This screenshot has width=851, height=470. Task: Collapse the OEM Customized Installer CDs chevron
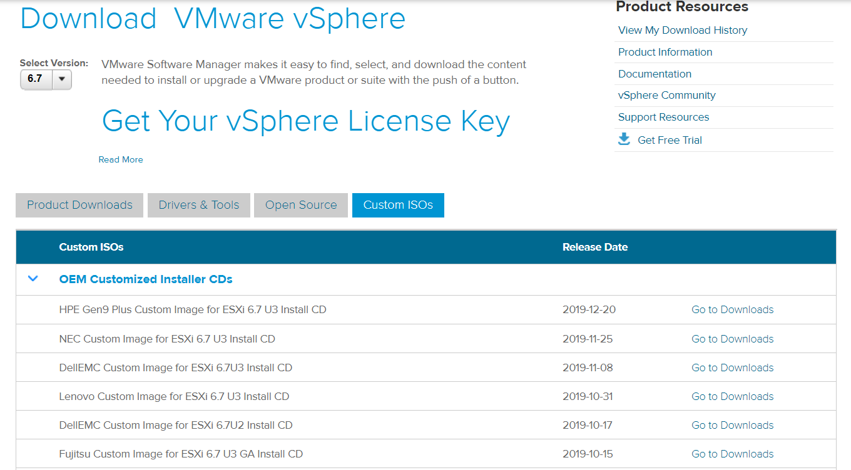tap(33, 279)
